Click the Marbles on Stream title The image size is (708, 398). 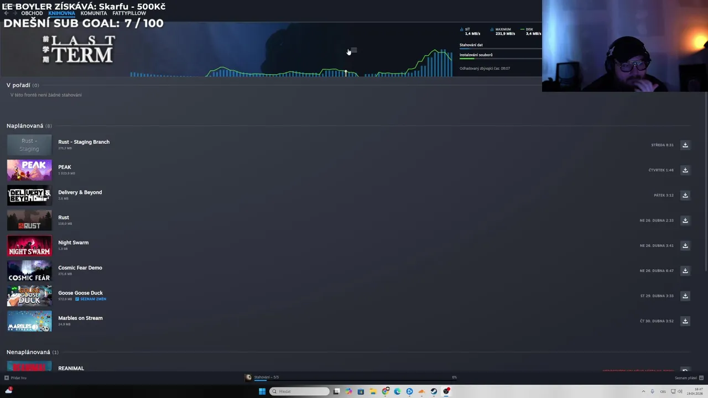click(x=80, y=318)
